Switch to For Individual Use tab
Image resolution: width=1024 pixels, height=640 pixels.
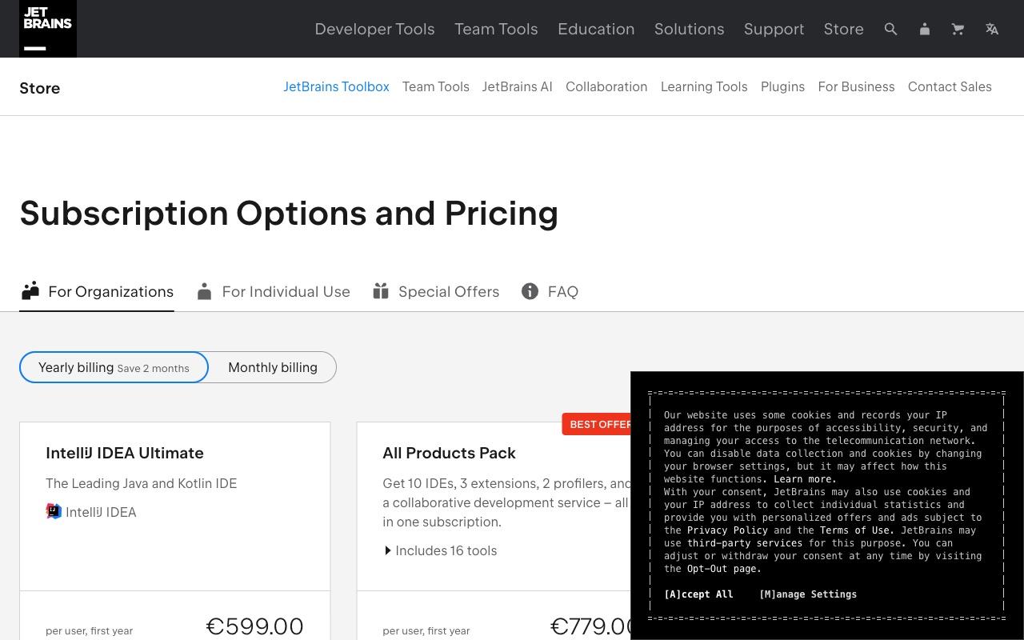274,291
